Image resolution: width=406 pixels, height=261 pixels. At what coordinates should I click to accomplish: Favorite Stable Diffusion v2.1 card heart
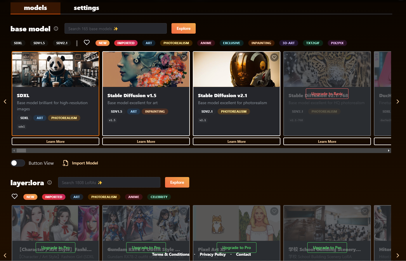pyautogui.click(x=274, y=57)
